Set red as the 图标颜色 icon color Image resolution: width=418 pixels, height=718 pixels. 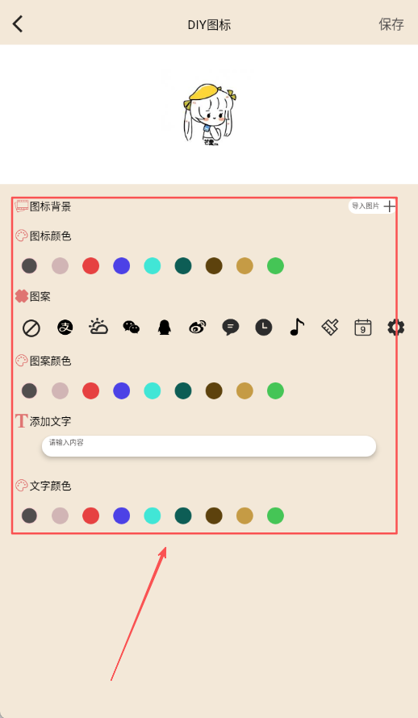90,265
